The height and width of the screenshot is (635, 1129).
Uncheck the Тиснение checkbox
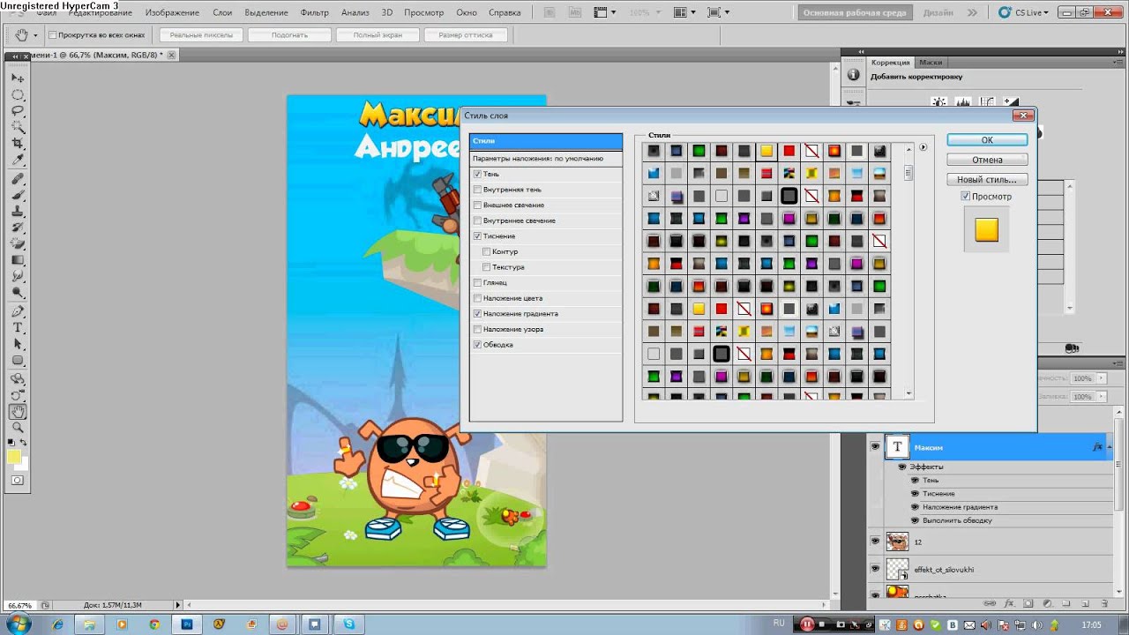[477, 236]
